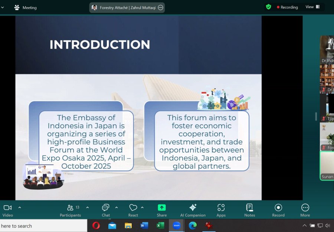Expand the Chat options caret
334x232 pixels.
(x=117, y=208)
